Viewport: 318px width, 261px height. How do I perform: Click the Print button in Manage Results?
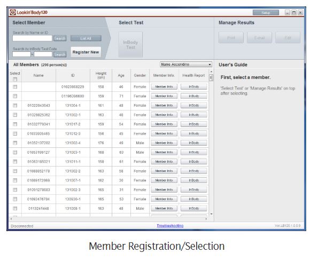click(231, 37)
